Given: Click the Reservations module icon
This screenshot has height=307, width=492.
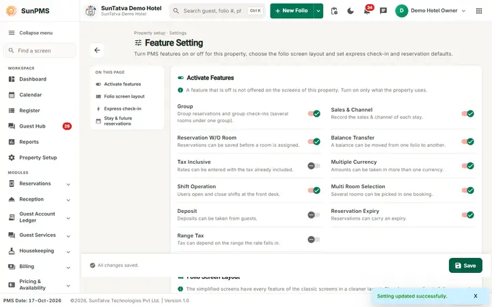Looking at the screenshot, I should 12,184.
